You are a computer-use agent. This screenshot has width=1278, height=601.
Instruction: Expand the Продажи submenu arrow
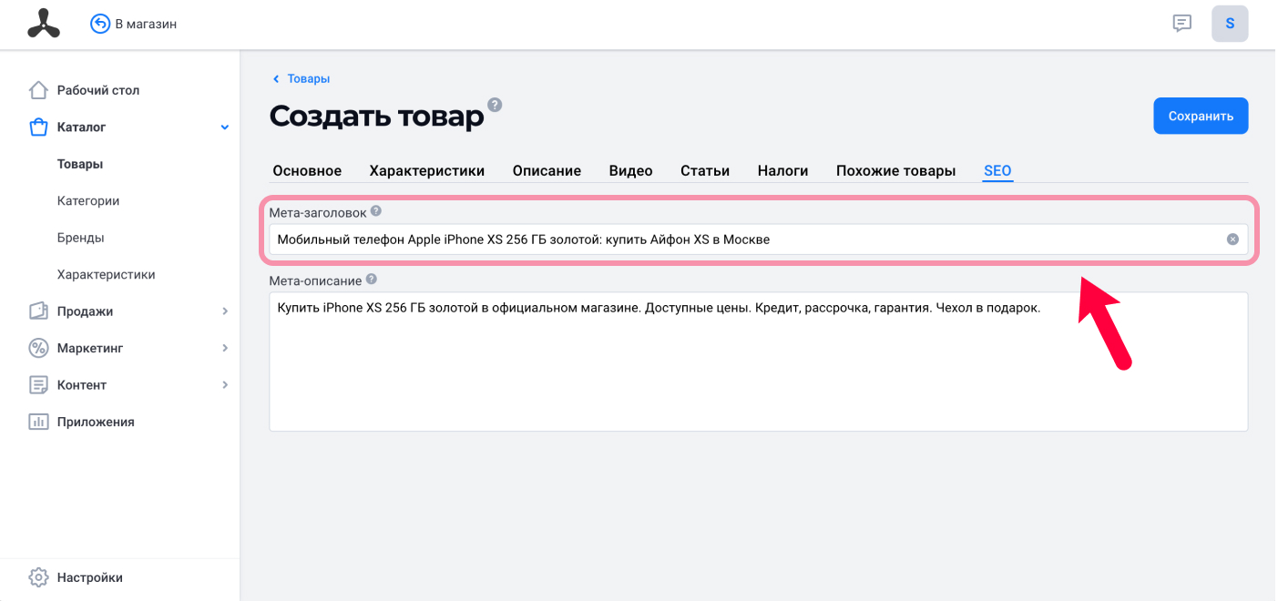[225, 311]
